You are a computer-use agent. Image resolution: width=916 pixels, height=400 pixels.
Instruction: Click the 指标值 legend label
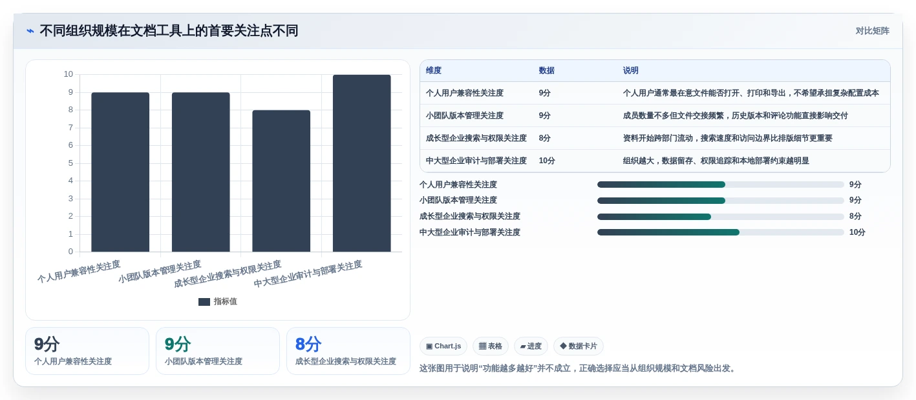tap(226, 302)
